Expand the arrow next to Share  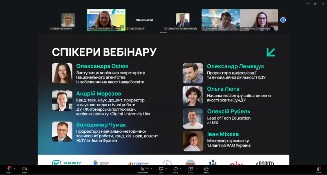click(197, 168)
